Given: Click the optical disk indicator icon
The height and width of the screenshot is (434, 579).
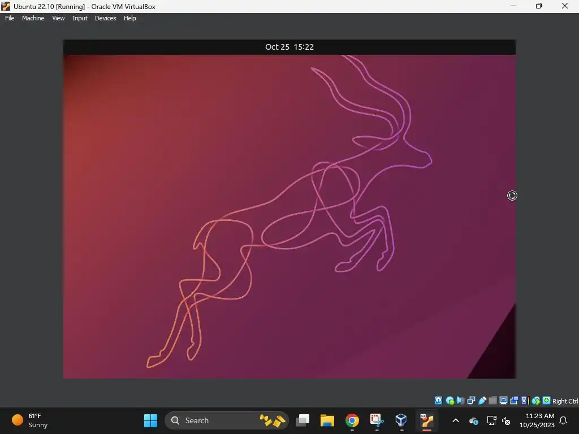Looking at the screenshot, I should tap(450, 401).
